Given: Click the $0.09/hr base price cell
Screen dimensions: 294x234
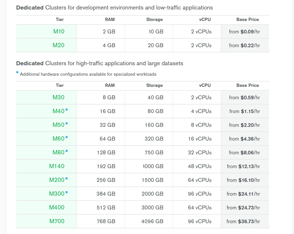Looking at the screenshot, I should tap(245, 32).
